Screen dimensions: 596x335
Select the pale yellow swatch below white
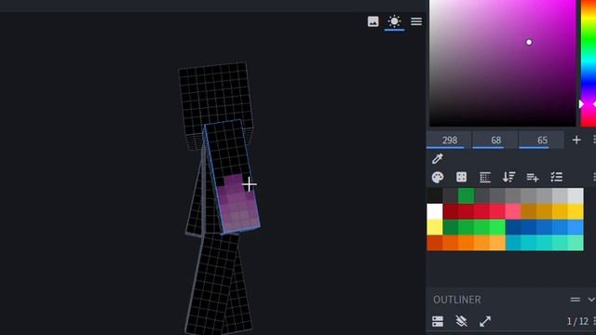[435, 227]
